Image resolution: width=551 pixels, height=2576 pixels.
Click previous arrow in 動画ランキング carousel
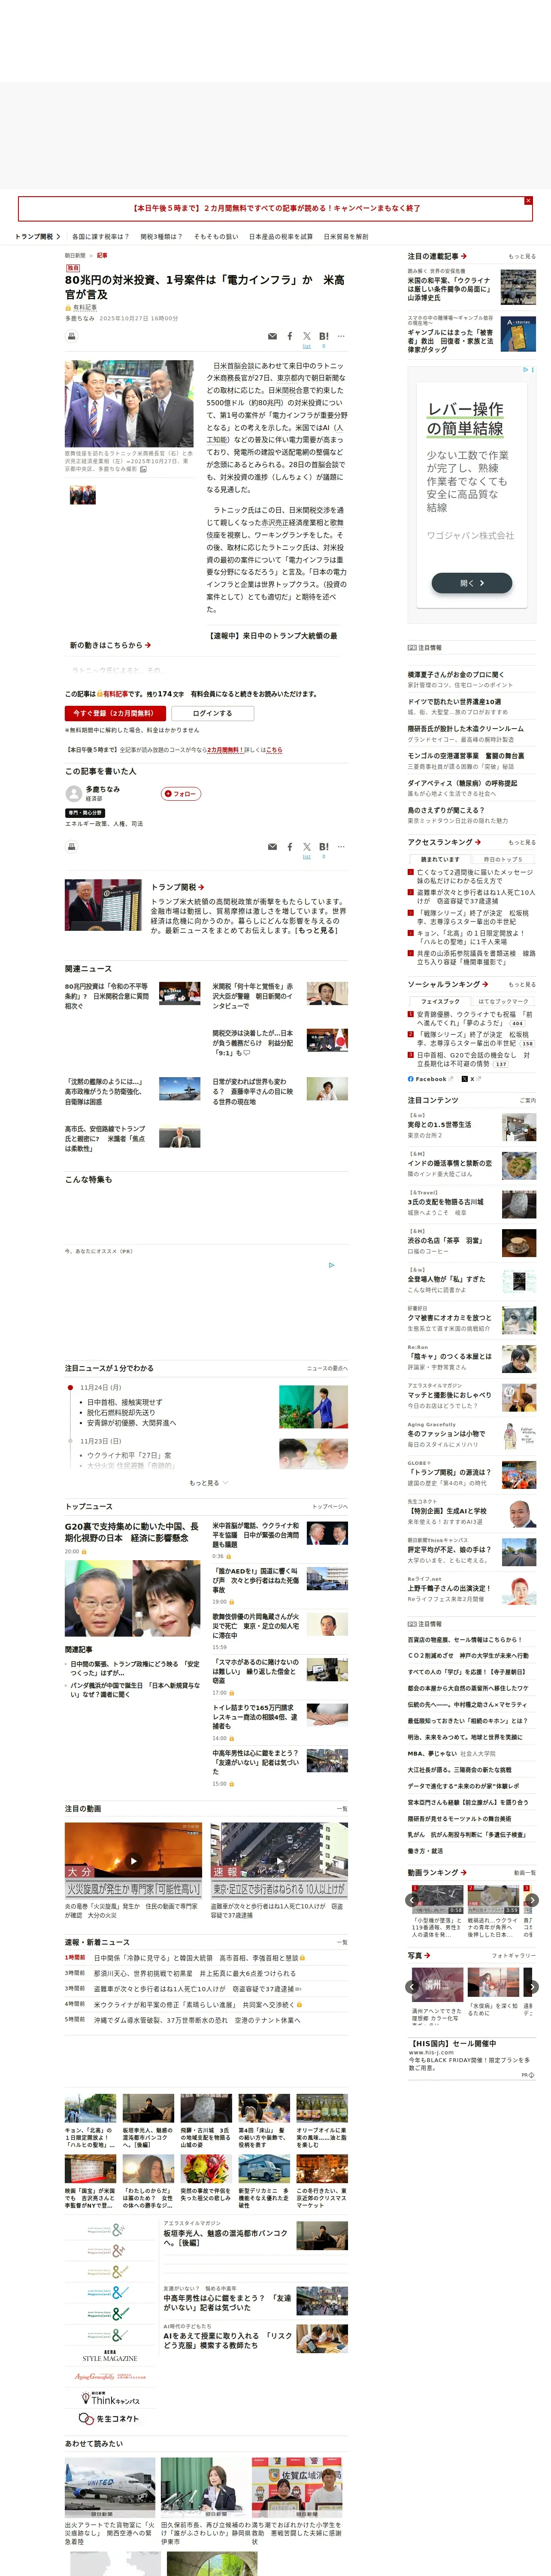[x=412, y=1900]
